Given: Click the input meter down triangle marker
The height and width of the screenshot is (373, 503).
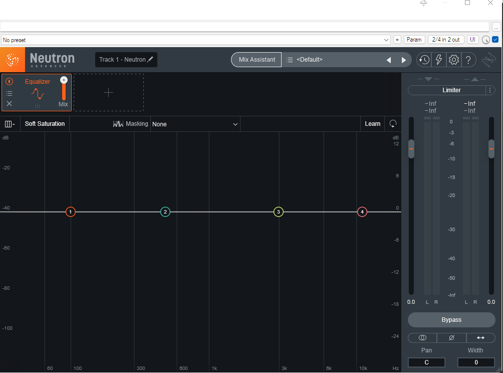Looking at the screenshot, I should [x=428, y=79].
